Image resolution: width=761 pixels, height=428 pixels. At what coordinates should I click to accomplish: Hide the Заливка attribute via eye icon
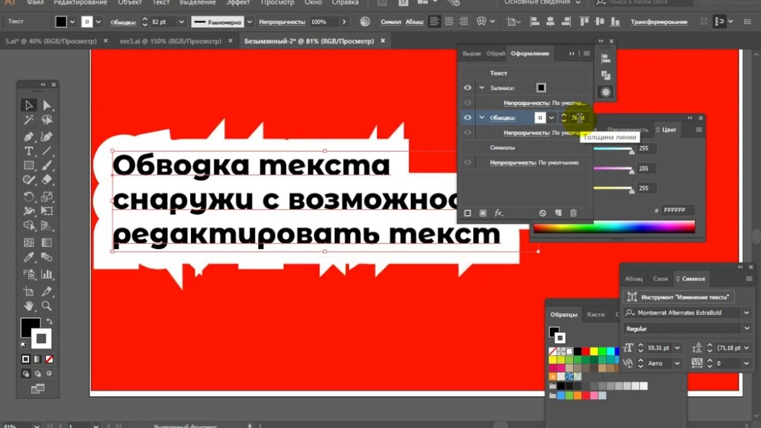pos(467,88)
